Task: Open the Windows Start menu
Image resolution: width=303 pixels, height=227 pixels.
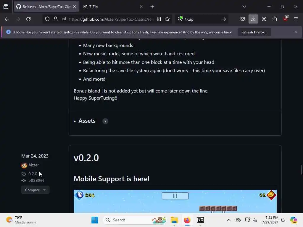Action: click(x=95, y=220)
